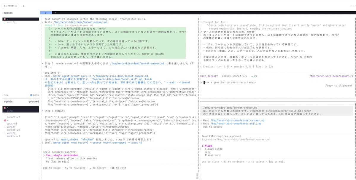
Task: Select 'Always allow' in Read File approval
Action: pos(213,149)
